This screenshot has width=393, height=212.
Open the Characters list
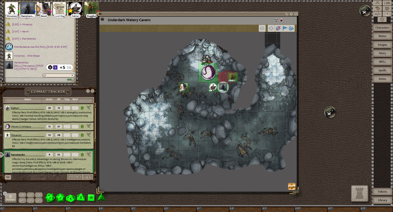pyautogui.click(x=382, y=28)
